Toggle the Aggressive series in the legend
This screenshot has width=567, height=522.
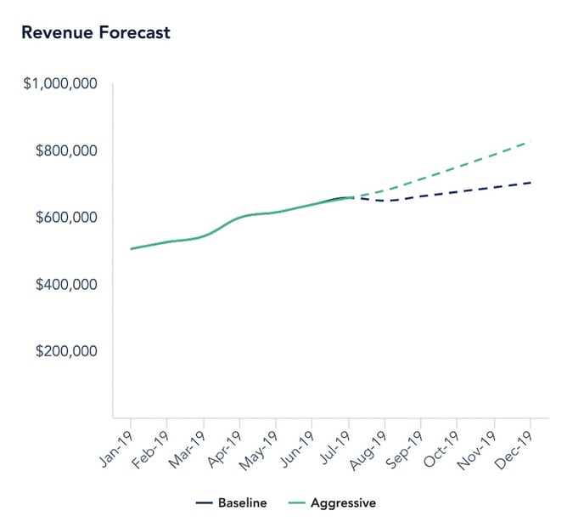343,503
